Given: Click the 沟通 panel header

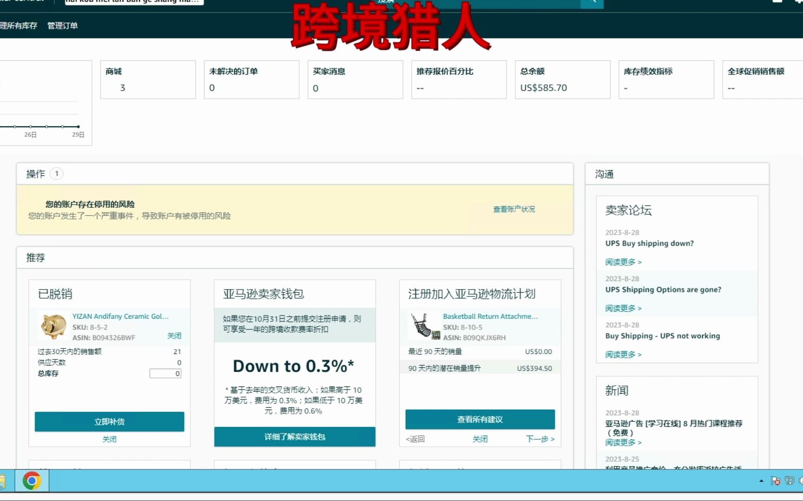Looking at the screenshot, I should [x=677, y=174].
